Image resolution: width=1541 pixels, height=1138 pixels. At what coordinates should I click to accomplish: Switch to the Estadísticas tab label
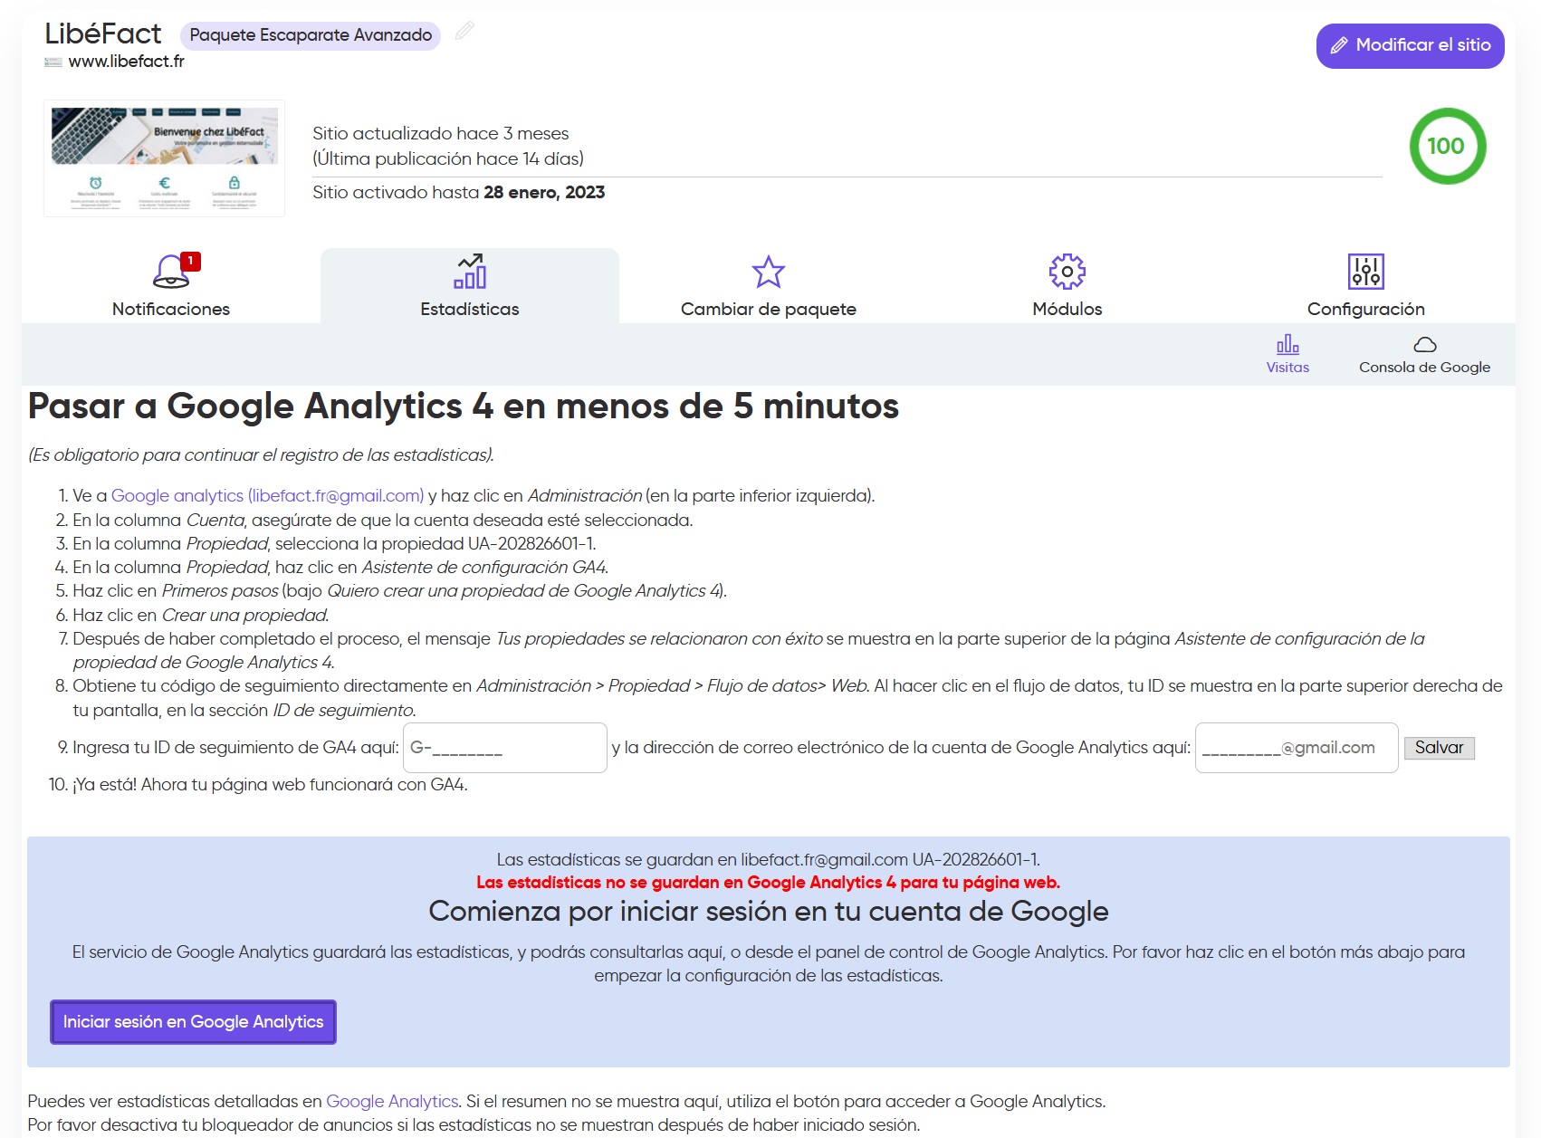tap(470, 309)
